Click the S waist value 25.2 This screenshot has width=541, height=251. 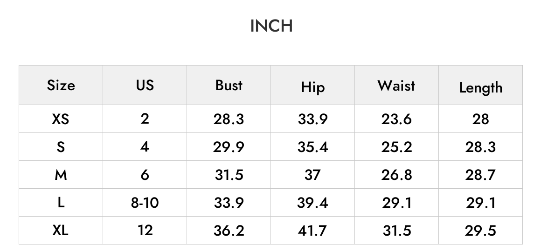[x=396, y=147]
